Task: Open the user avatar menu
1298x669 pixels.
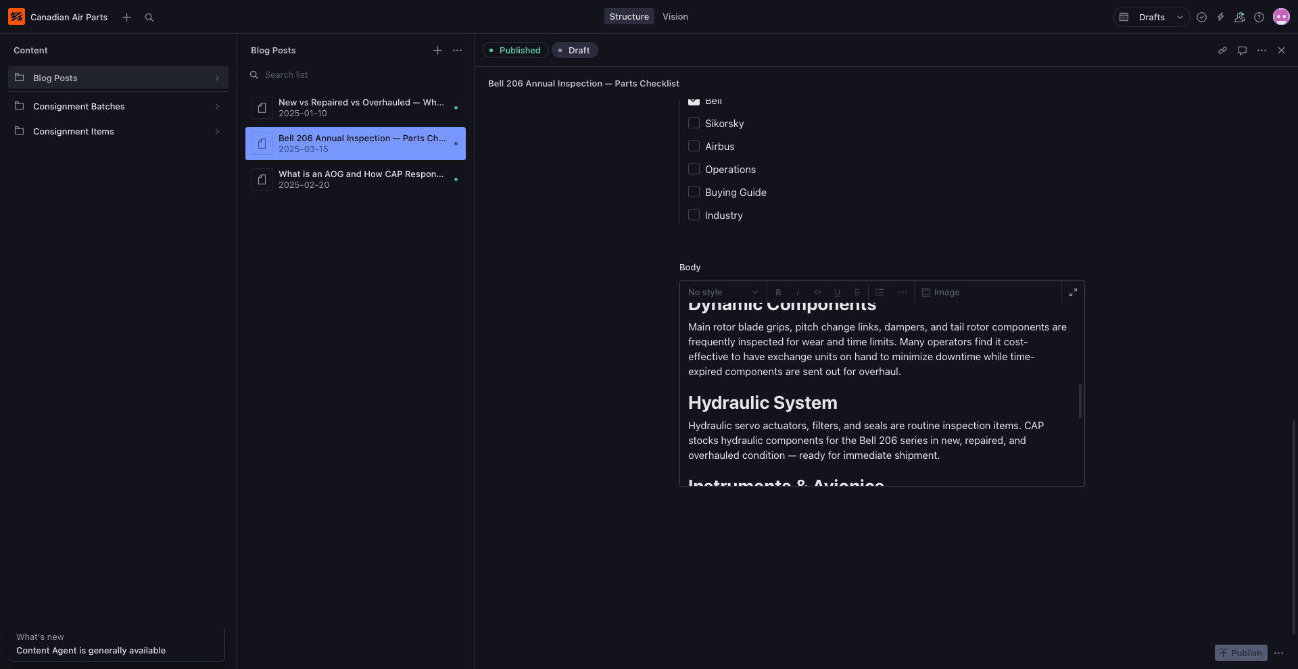Action: 1281,17
